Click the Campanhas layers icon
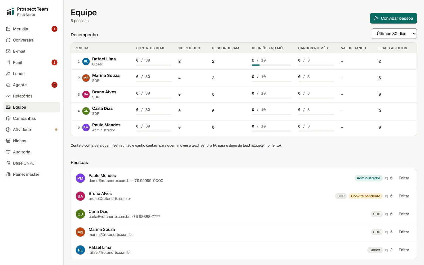 click(8, 118)
